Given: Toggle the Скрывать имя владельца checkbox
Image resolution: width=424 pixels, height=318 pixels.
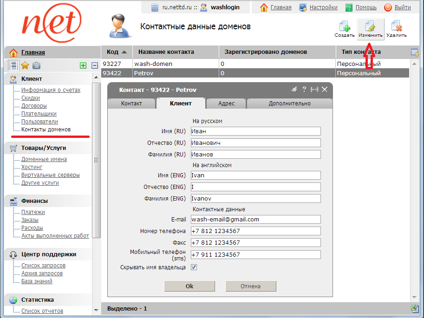Looking at the screenshot, I should [x=194, y=267].
